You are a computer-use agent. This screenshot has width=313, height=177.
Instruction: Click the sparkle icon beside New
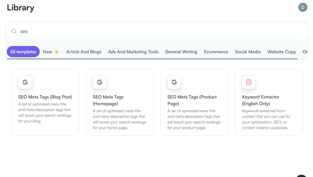[57, 52]
